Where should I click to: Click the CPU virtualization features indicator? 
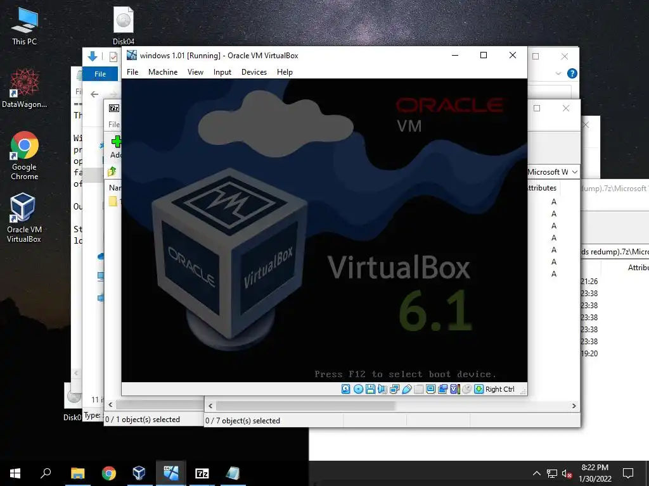[454, 389]
